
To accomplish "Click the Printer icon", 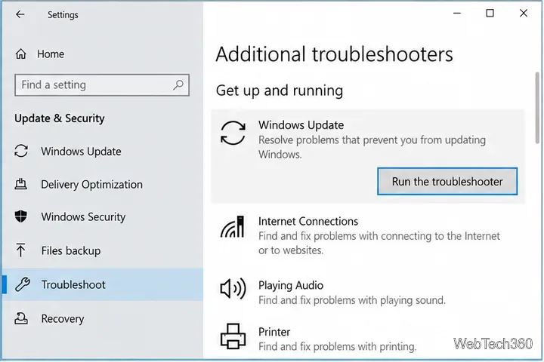I will (x=233, y=336).
